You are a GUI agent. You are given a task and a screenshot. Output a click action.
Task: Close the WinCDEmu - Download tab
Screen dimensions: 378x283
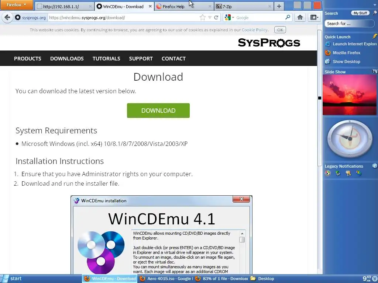150,7
